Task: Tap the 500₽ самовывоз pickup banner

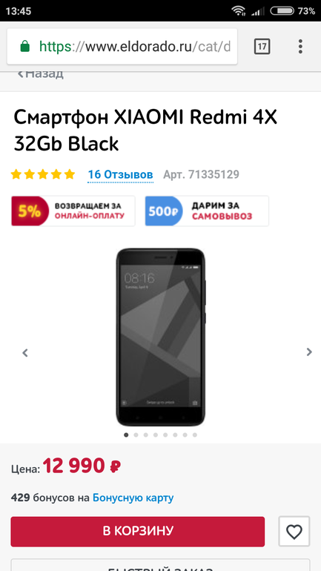Action: pos(207,211)
